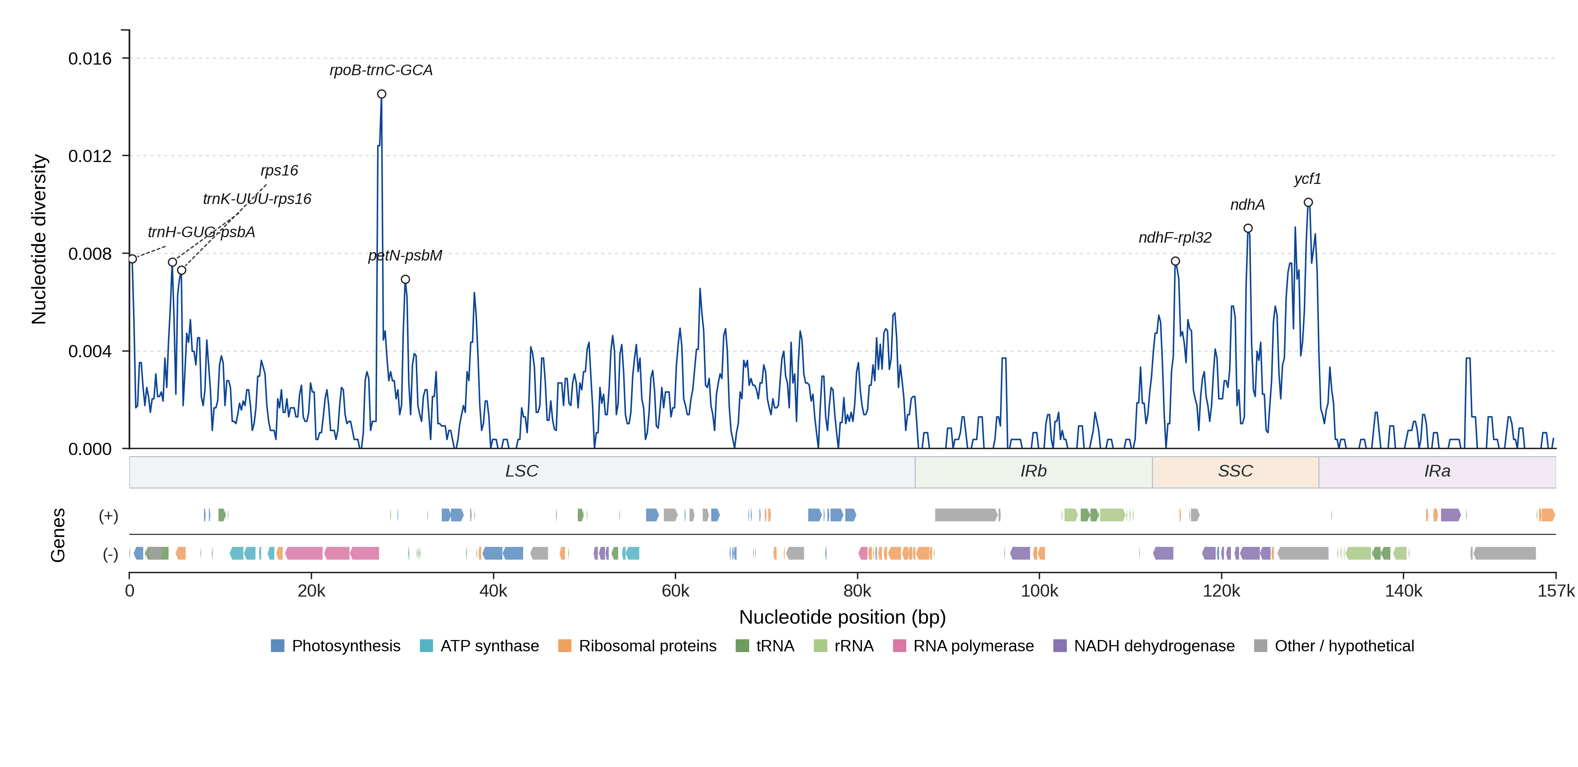Click the ycf1 peak marker circle
Image resolution: width=1578 pixels, height=767 pixels.
(1309, 203)
